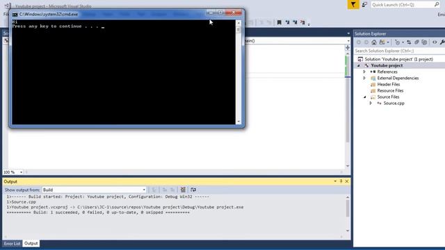The image size is (445, 250).
Task: Select Source.cpp file
Action: click(x=394, y=103)
